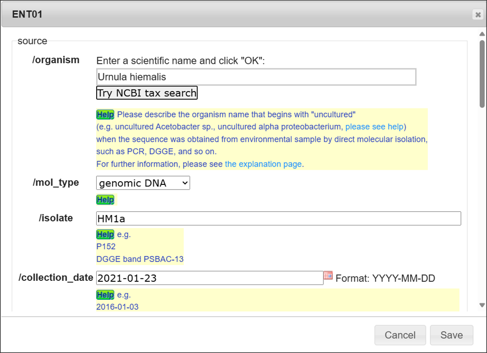This screenshot has width=487, height=353.
Task: Select the P152 example isolate text
Action: point(106,247)
